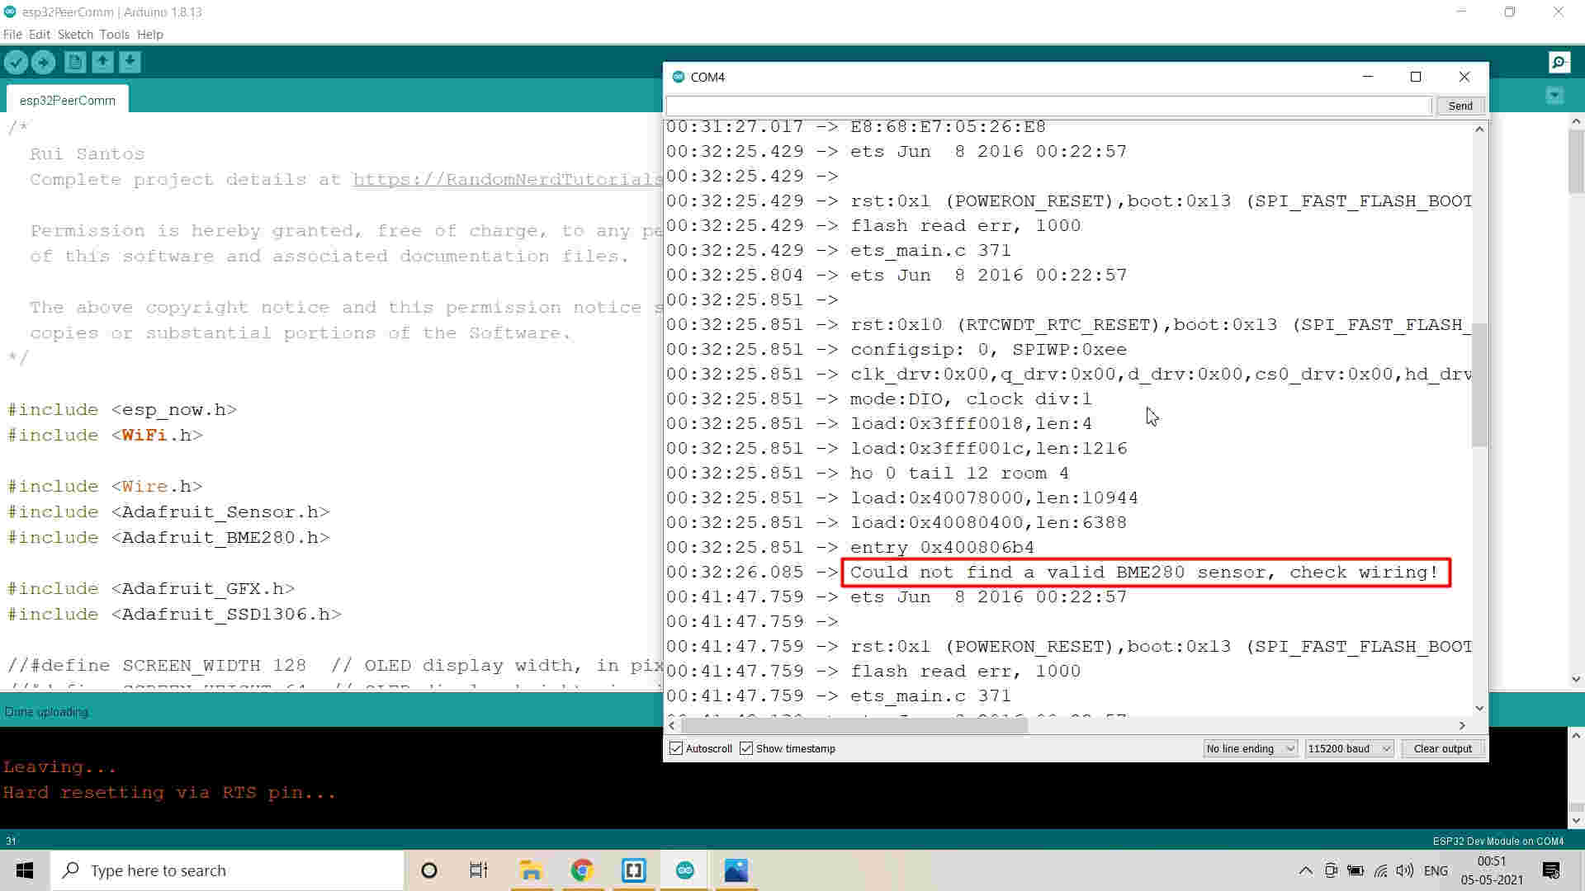Screen dimensions: 1585x891
Task: Click the Meet Now tray icon
Action: pos(1331,870)
